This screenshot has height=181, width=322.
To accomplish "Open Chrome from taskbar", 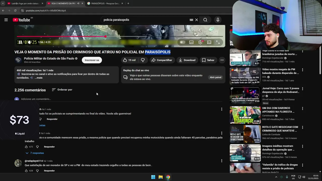I will (x=168, y=177).
